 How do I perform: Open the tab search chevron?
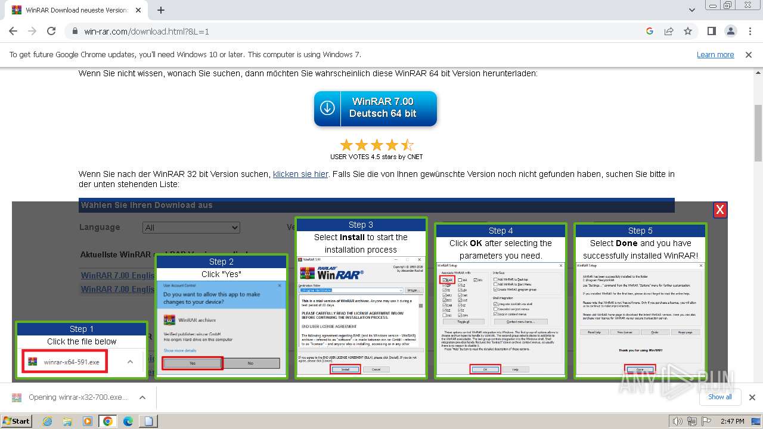692,10
